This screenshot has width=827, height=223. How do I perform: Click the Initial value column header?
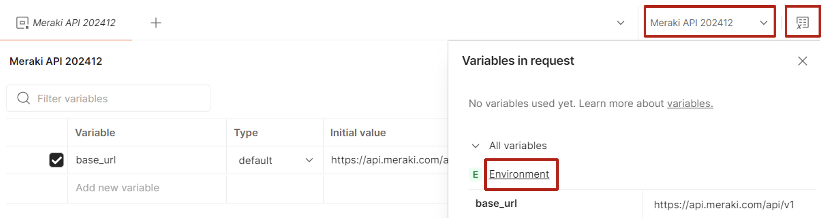[x=358, y=133]
